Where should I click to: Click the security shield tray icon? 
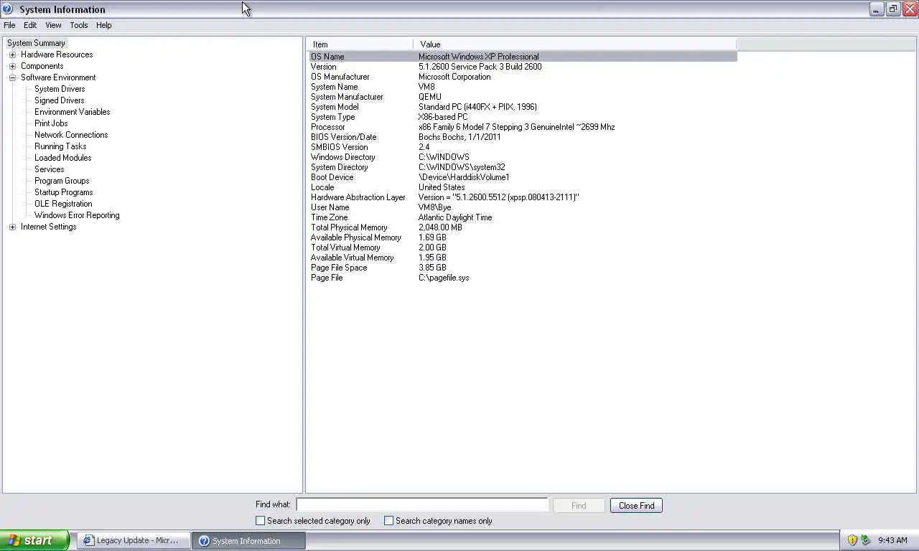point(852,540)
